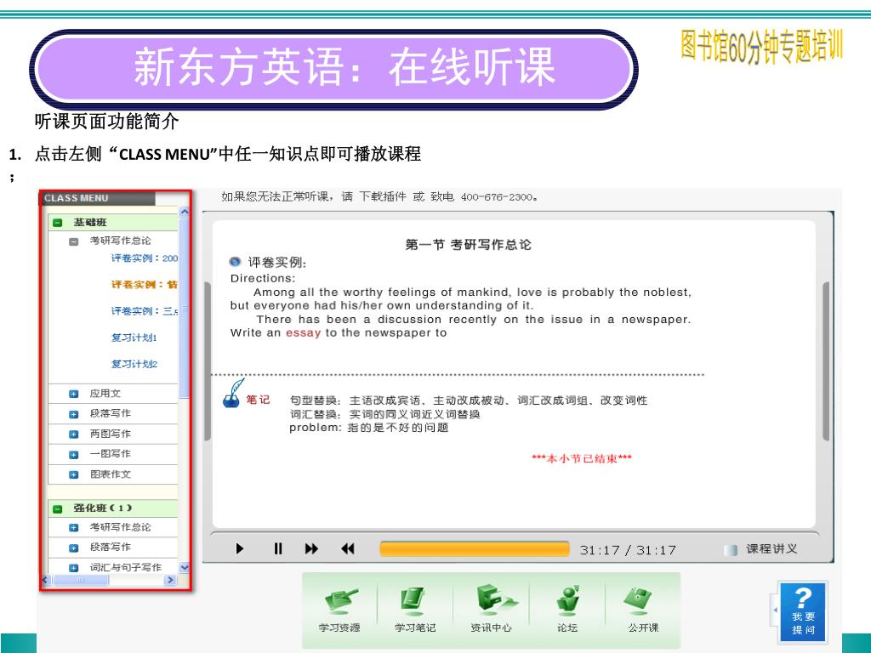Fast-forward the lecture
The image size is (871, 653).
311,548
